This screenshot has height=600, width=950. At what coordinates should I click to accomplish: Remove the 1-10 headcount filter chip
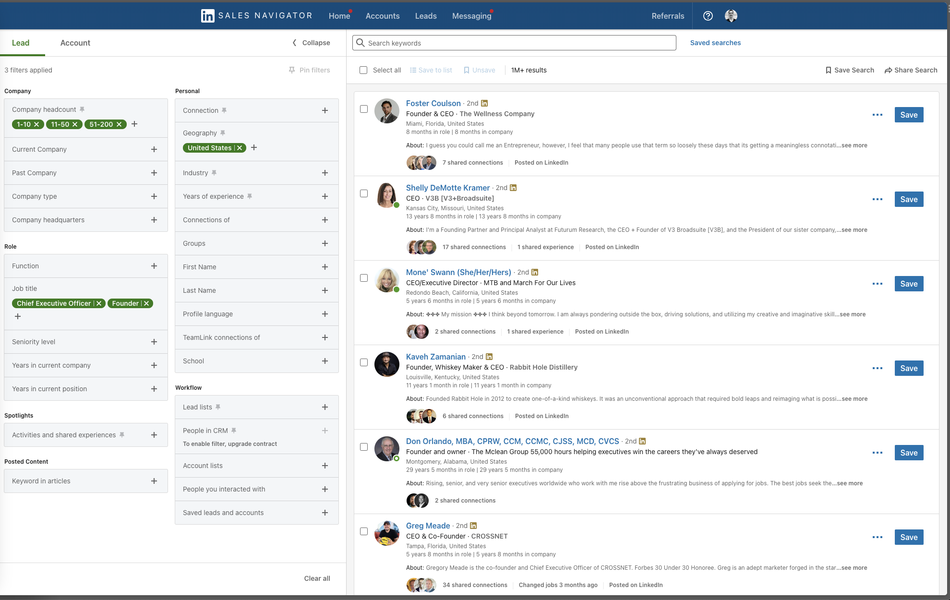36,124
